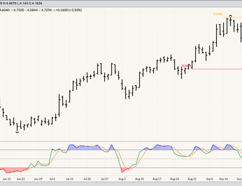Click the Aug 31 date label

coord(192,179)
